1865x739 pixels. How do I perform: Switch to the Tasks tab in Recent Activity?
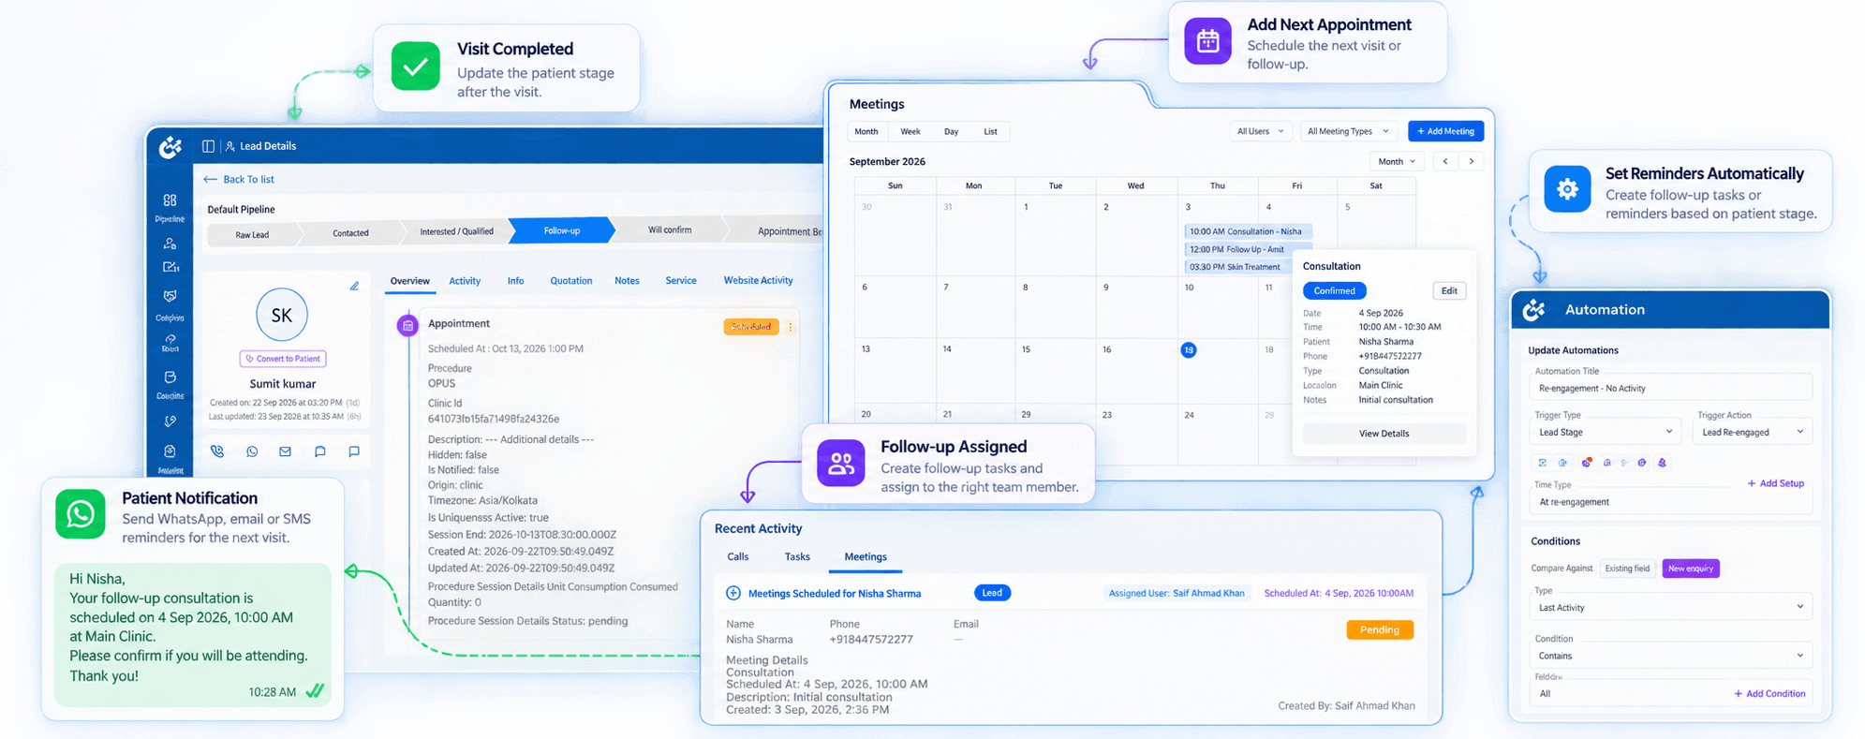(797, 557)
